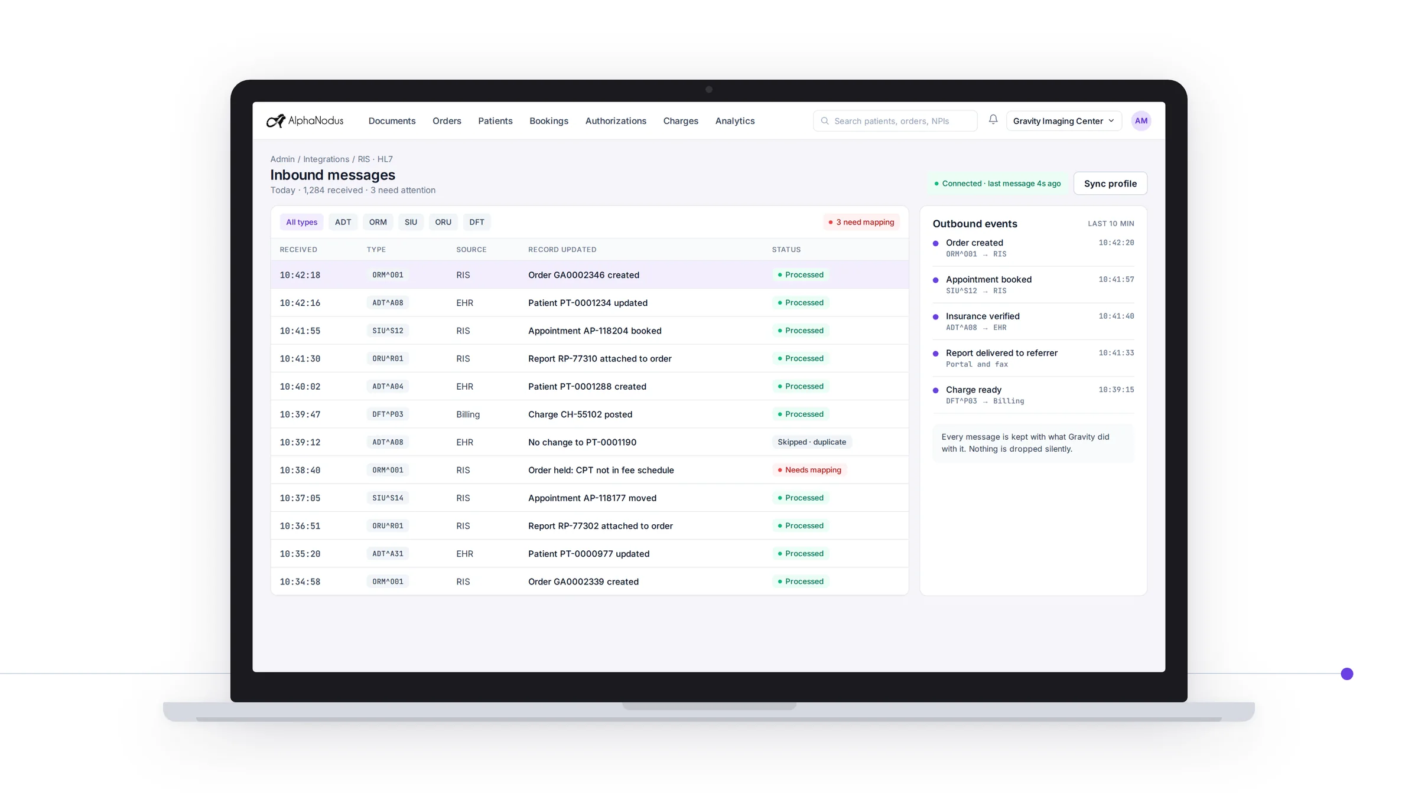
Task: Go to Orders in the top navigation
Action: pyautogui.click(x=447, y=121)
